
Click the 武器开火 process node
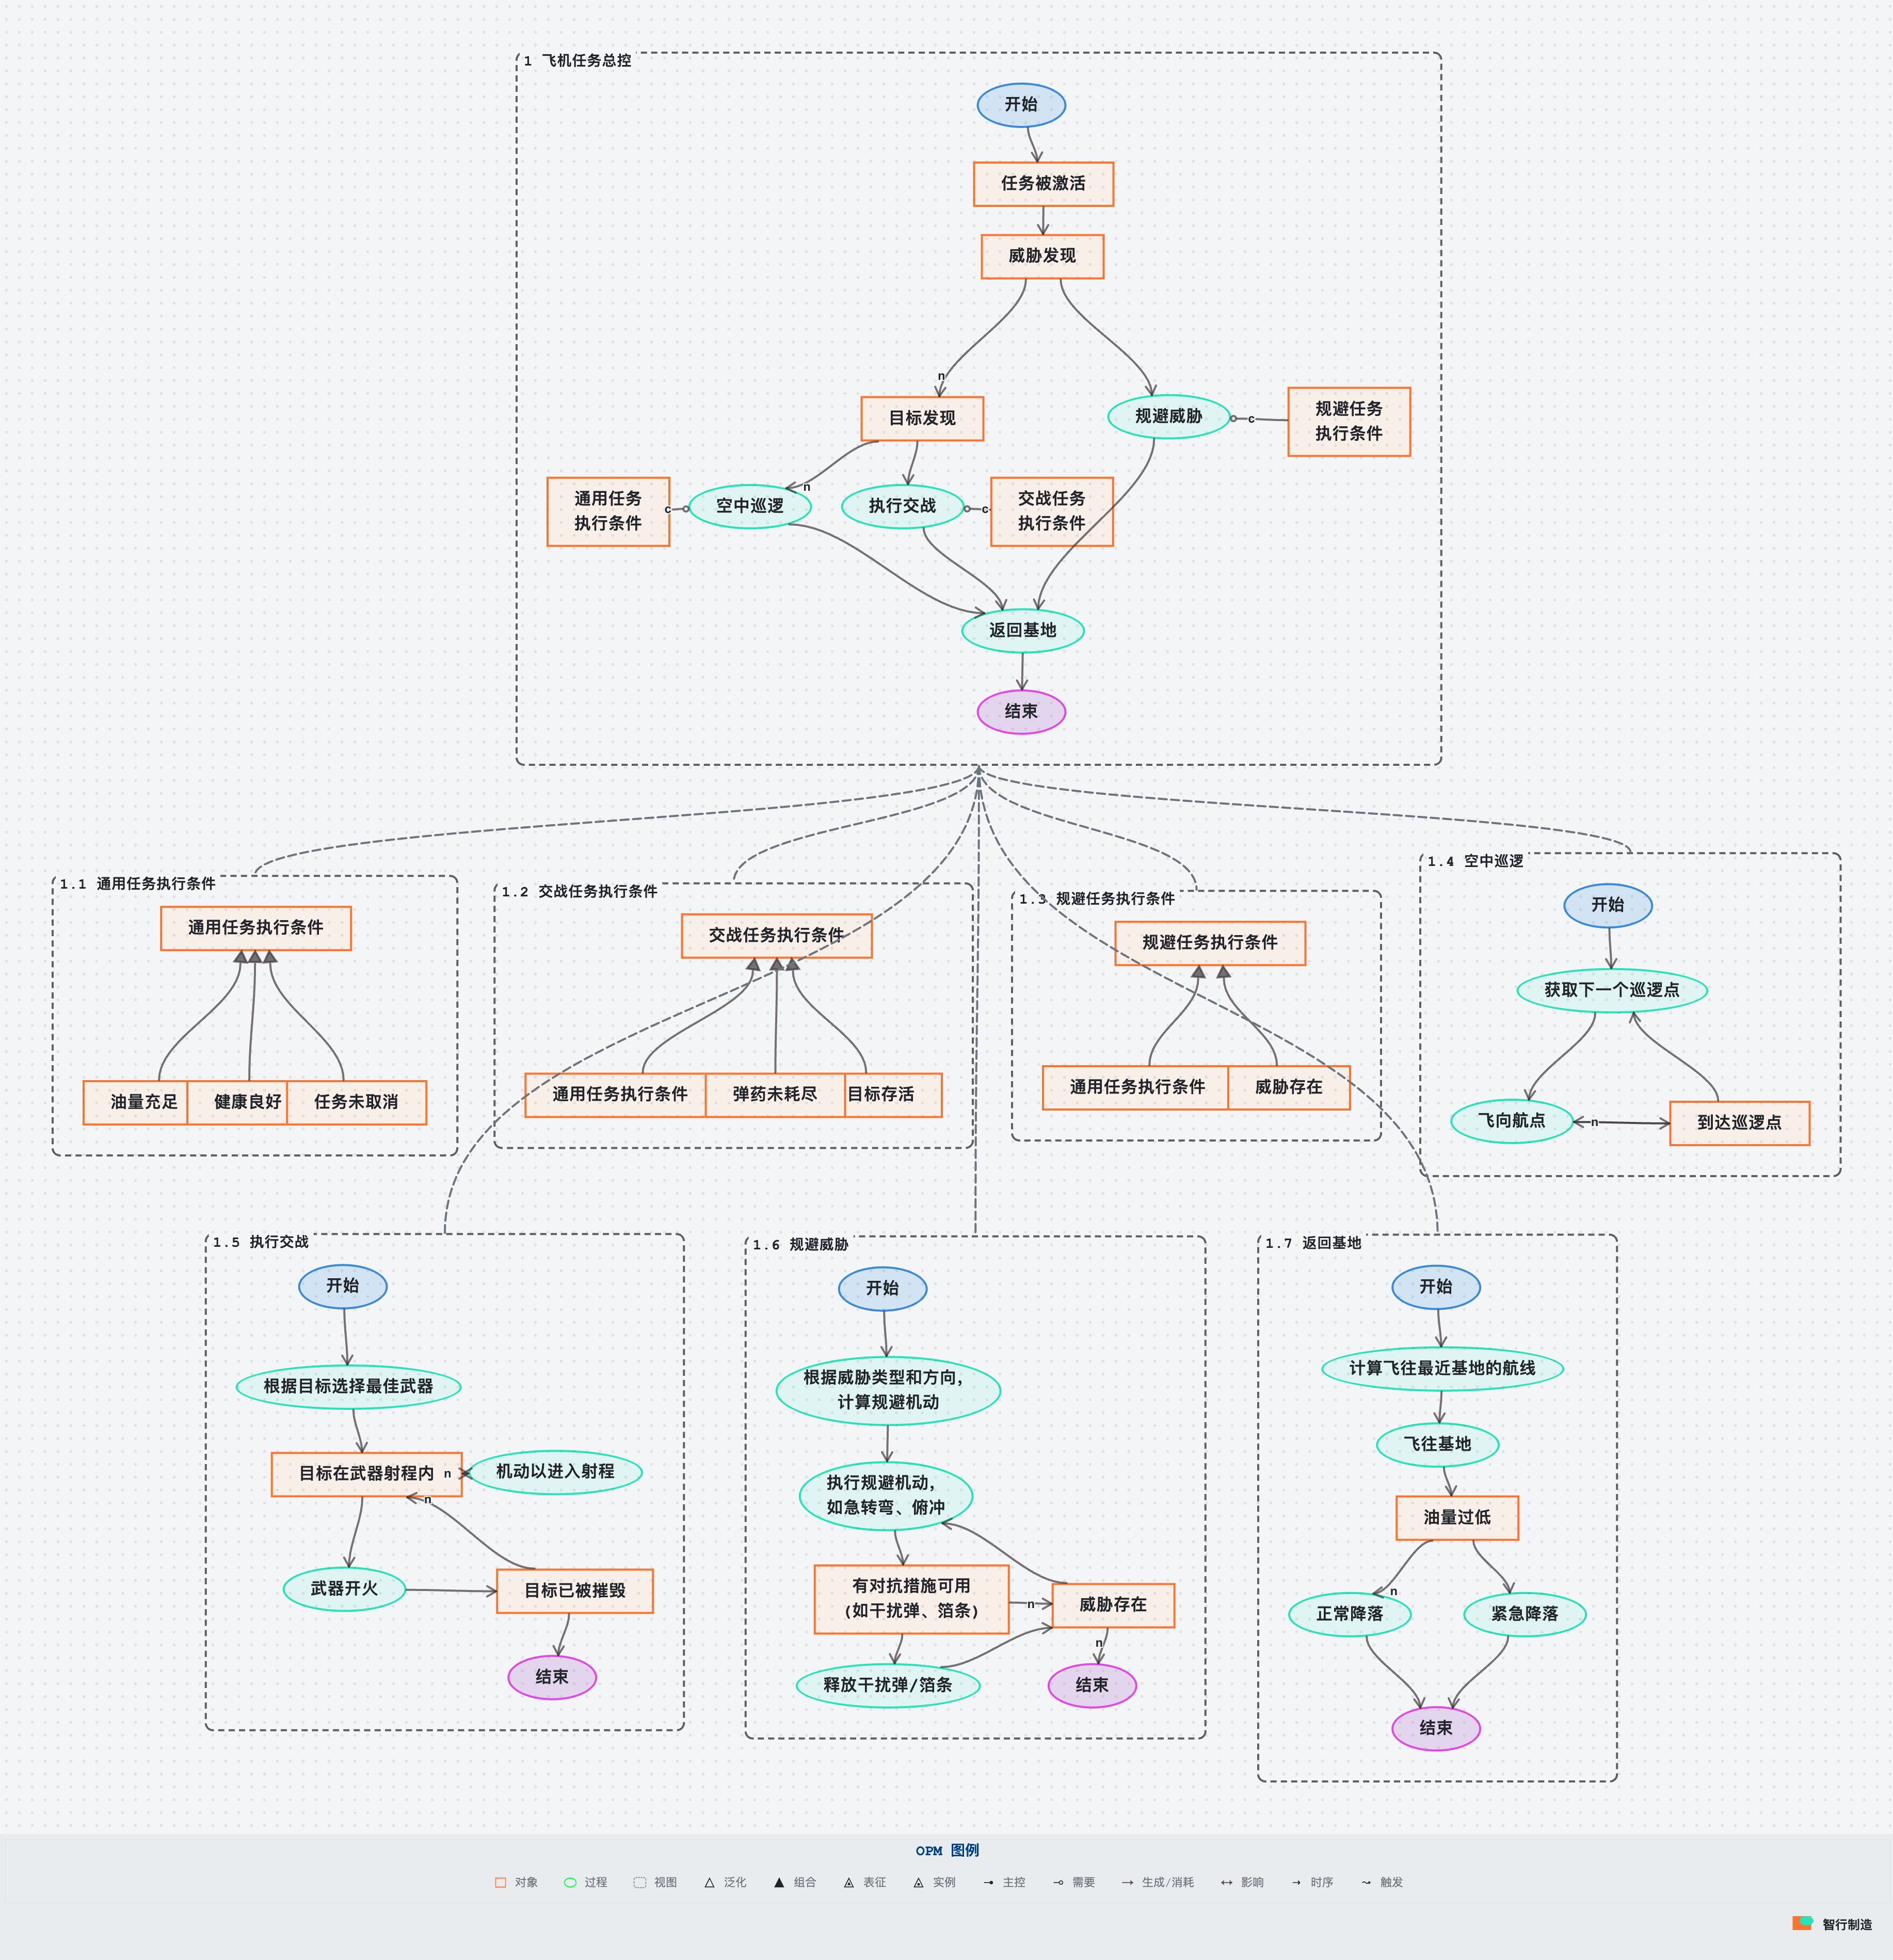click(x=344, y=1588)
